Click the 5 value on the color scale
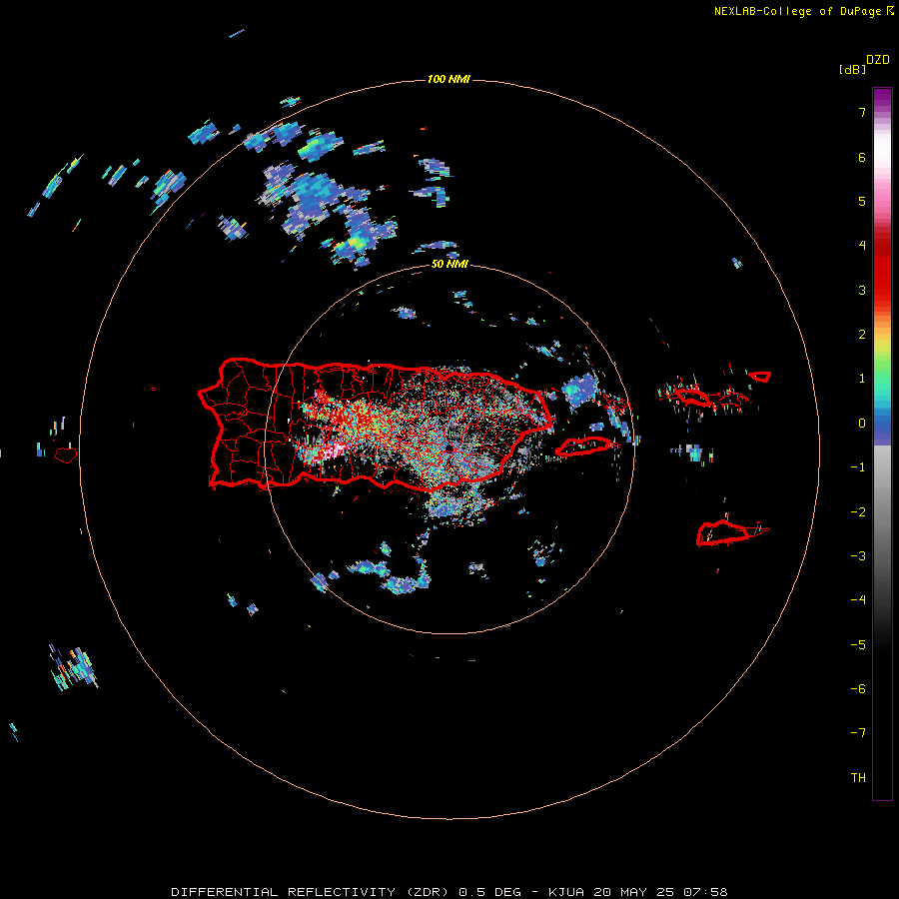 (x=862, y=201)
